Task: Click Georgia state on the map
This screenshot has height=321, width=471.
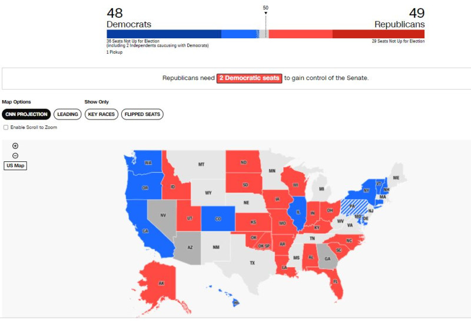Action: [x=325, y=256]
